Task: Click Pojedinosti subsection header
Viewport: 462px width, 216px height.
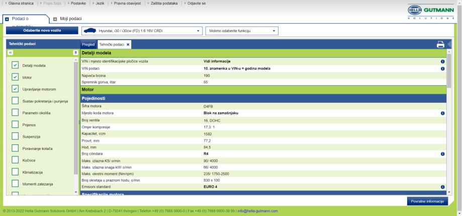Action: tap(263, 98)
